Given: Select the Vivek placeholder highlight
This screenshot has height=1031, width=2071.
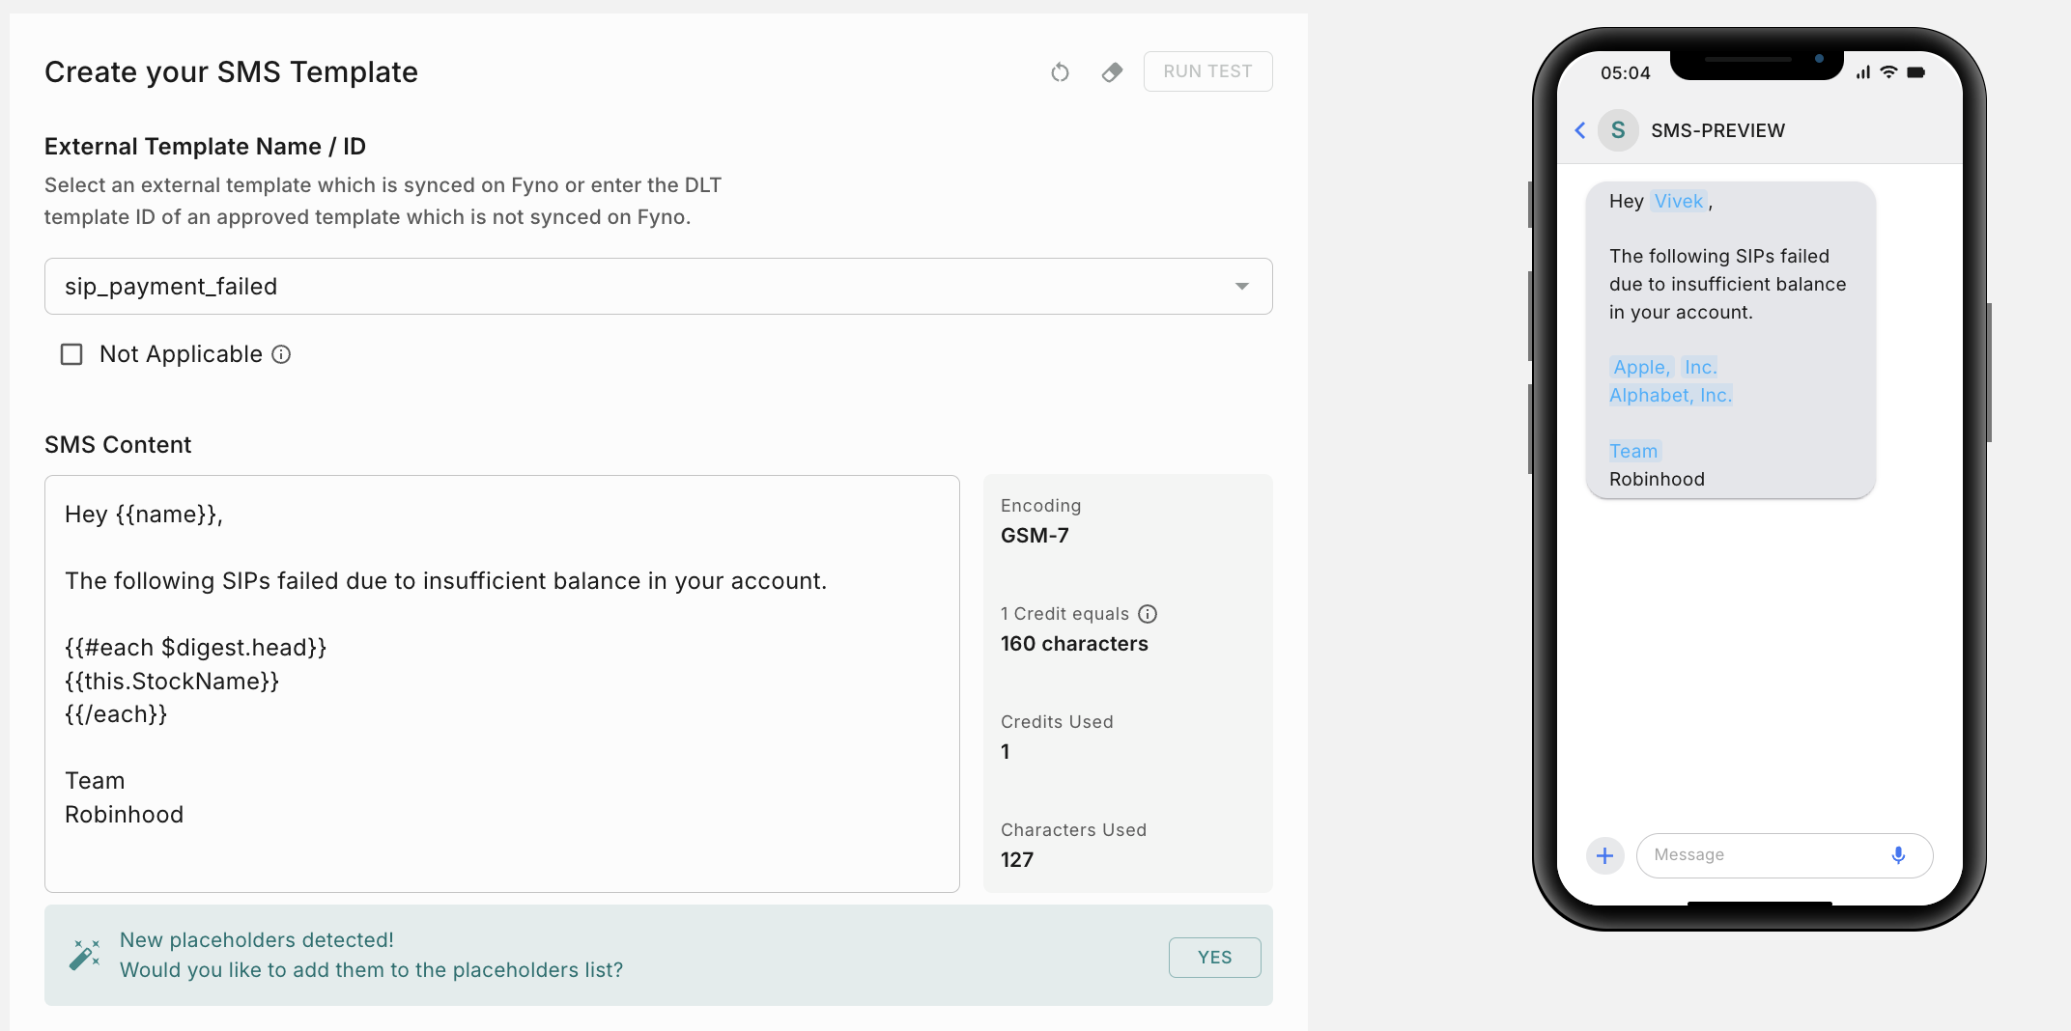Looking at the screenshot, I should coord(1679,201).
